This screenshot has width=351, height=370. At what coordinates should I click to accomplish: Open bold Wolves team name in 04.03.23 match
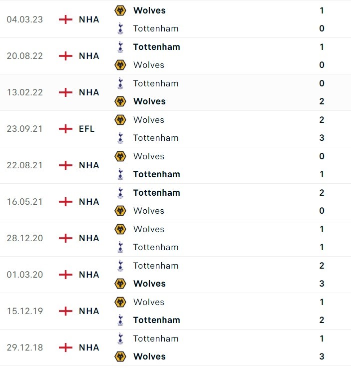tap(149, 10)
